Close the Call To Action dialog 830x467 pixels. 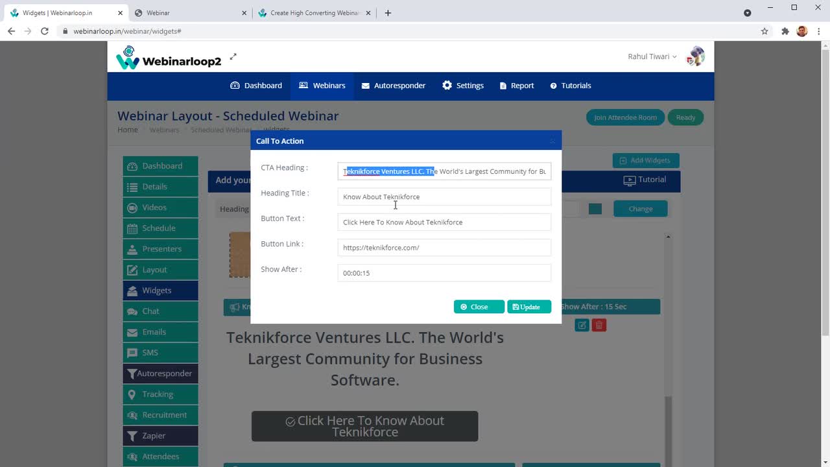(x=479, y=307)
